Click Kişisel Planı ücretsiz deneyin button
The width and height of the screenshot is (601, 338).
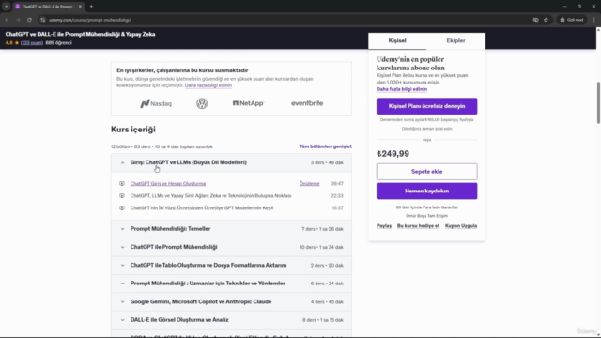(426, 106)
